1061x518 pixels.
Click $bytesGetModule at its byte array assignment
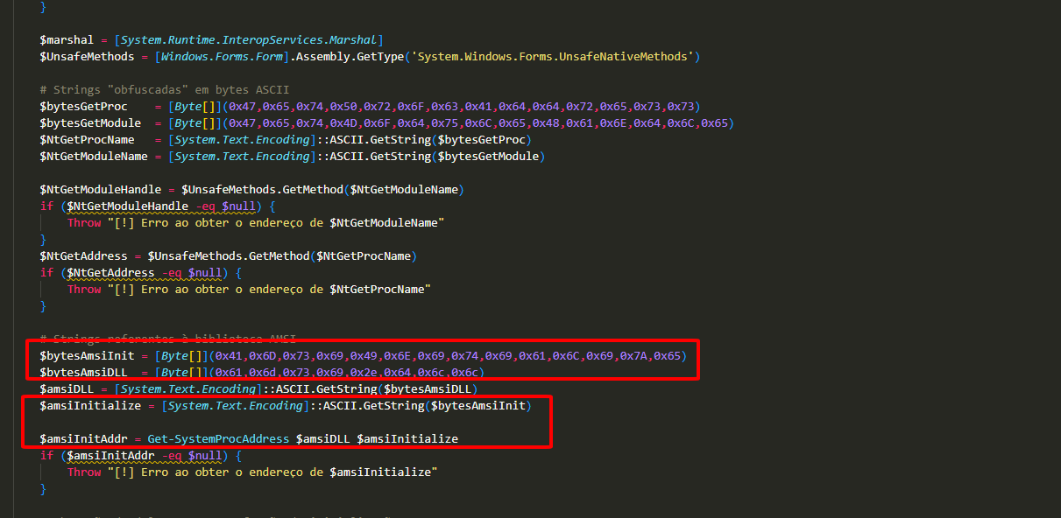point(90,123)
